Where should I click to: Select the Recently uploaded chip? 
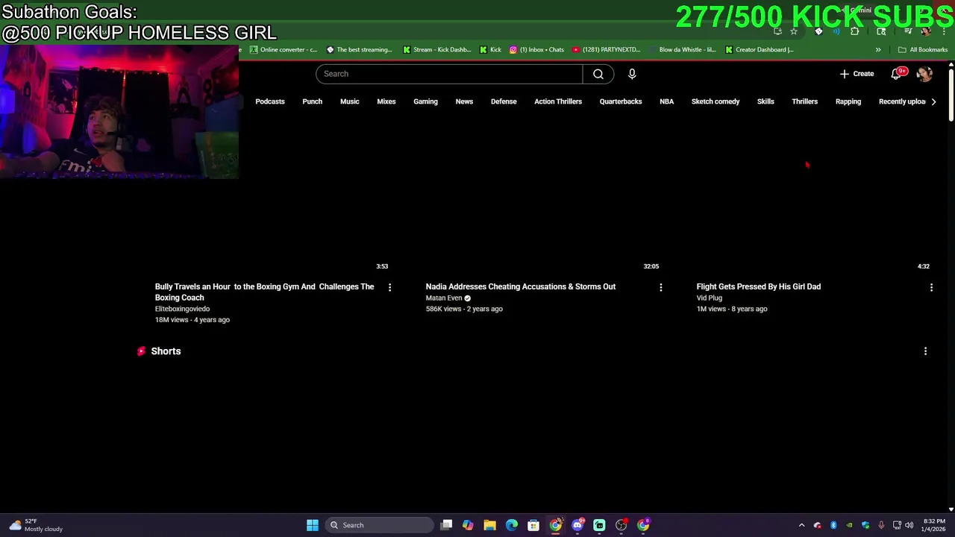click(901, 101)
